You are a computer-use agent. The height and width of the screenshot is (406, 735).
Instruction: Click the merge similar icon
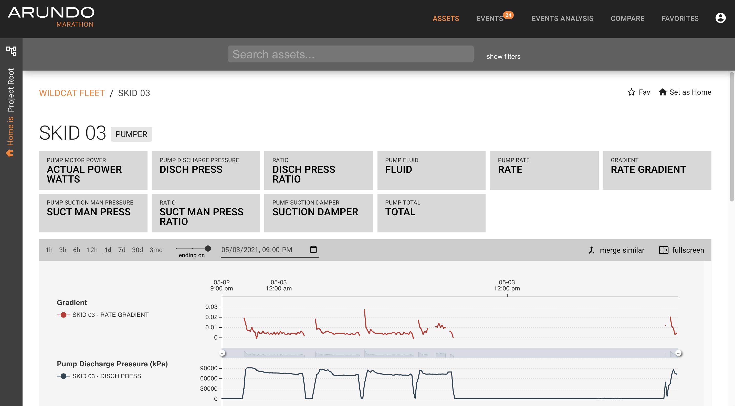click(592, 250)
